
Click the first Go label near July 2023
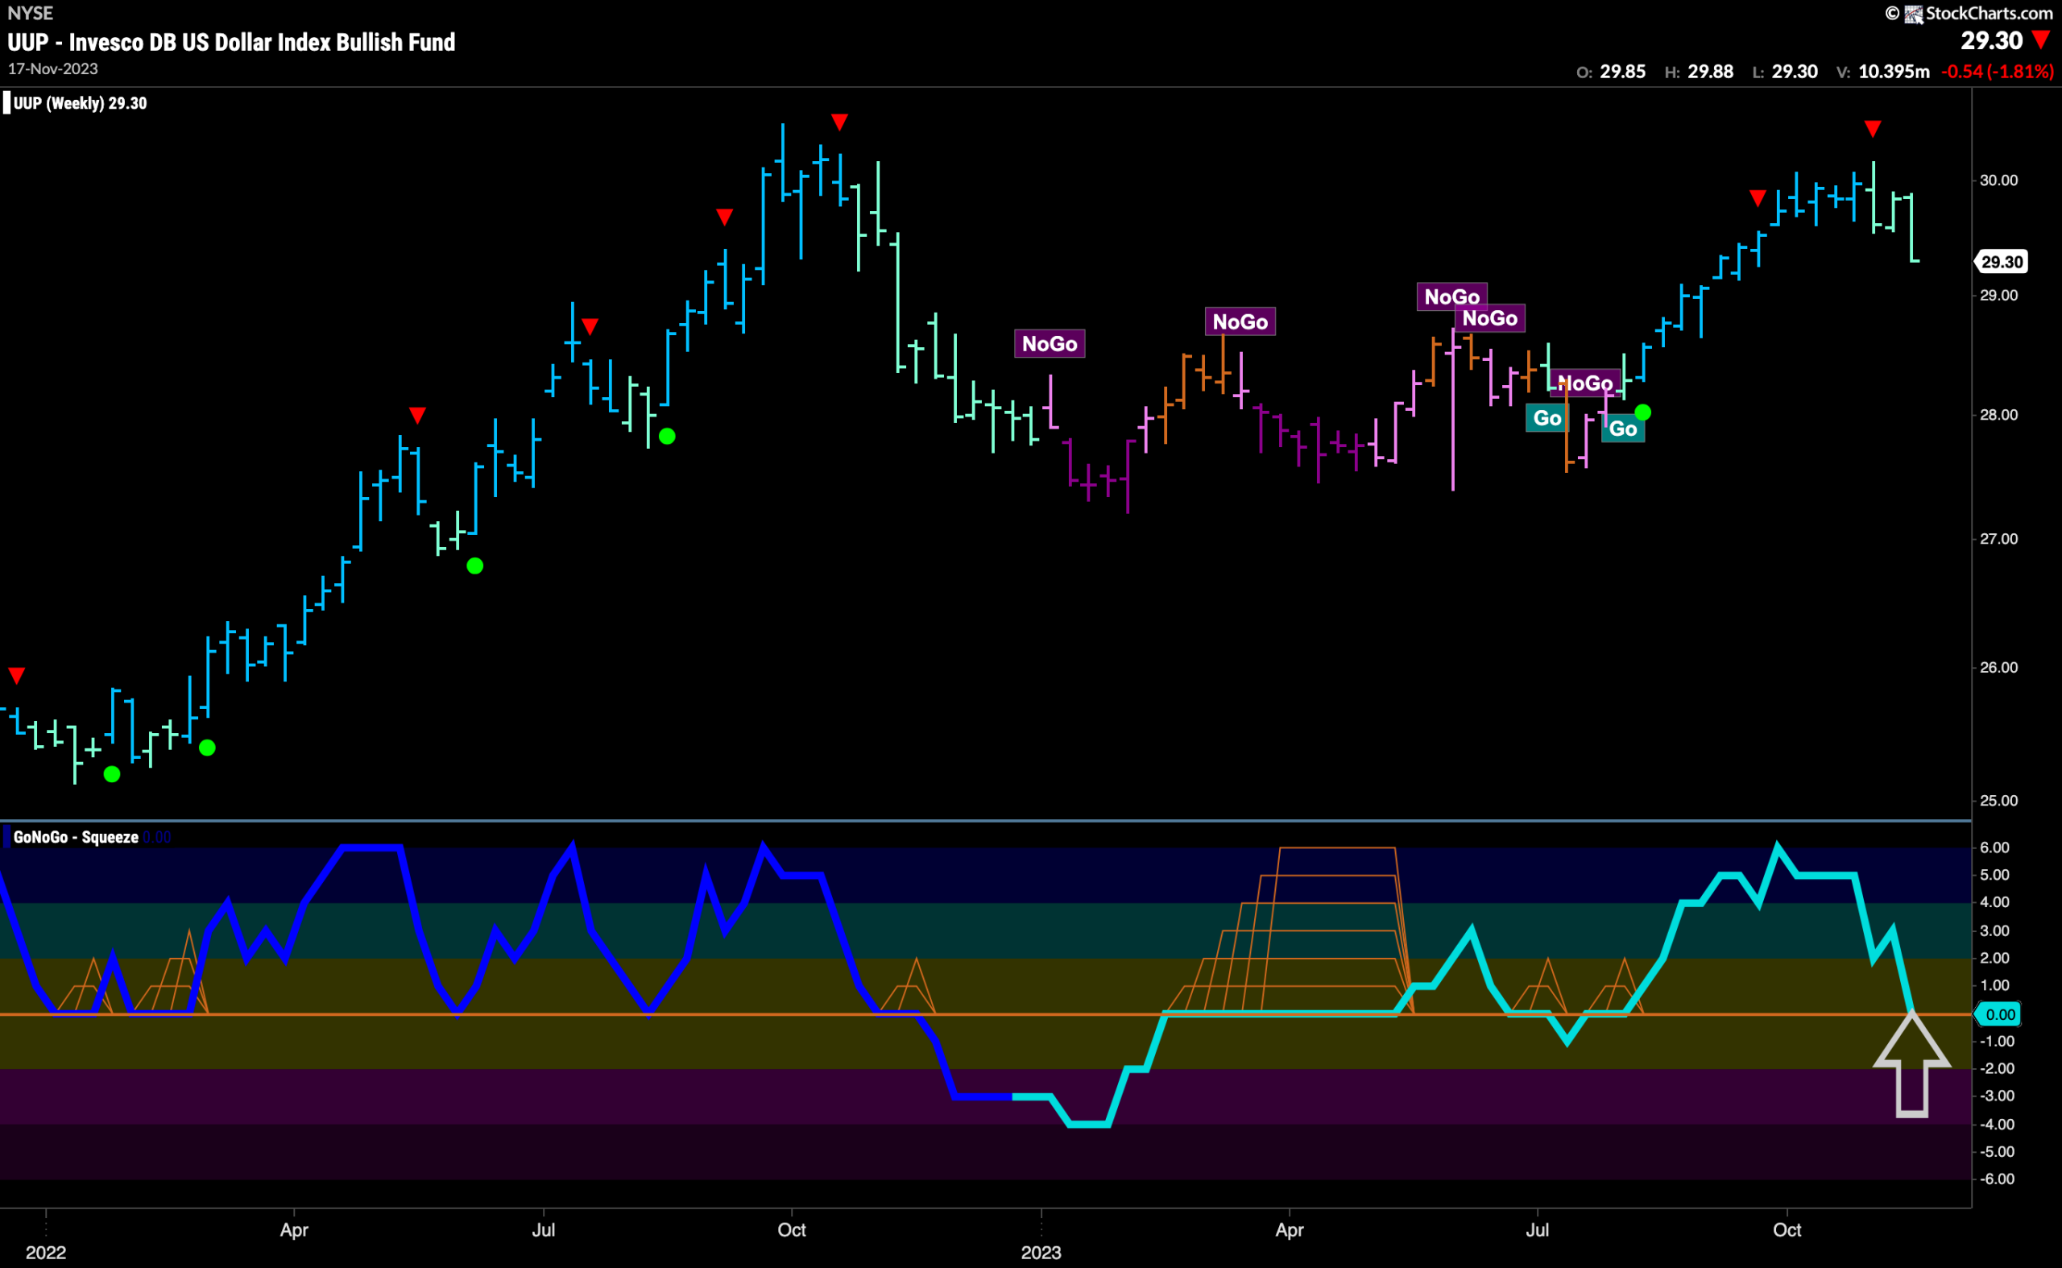[1547, 417]
